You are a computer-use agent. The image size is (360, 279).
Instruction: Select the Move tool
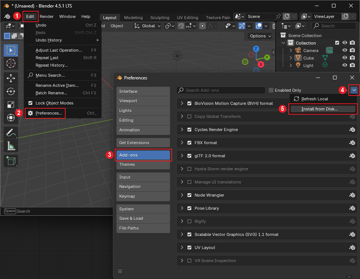(11, 78)
